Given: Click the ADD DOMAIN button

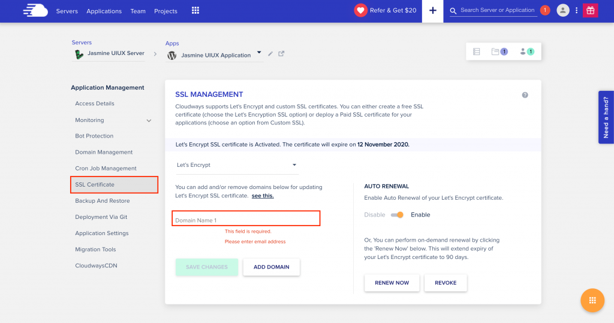Looking at the screenshot, I should [x=272, y=267].
